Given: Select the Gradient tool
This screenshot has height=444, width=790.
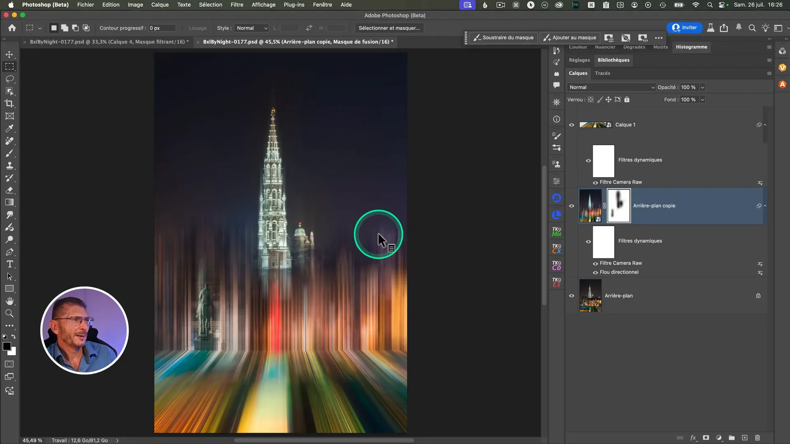Looking at the screenshot, I should [x=9, y=202].
